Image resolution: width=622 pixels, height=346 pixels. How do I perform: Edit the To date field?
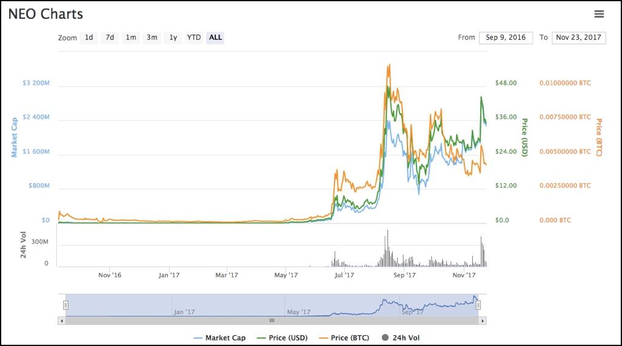578,38
